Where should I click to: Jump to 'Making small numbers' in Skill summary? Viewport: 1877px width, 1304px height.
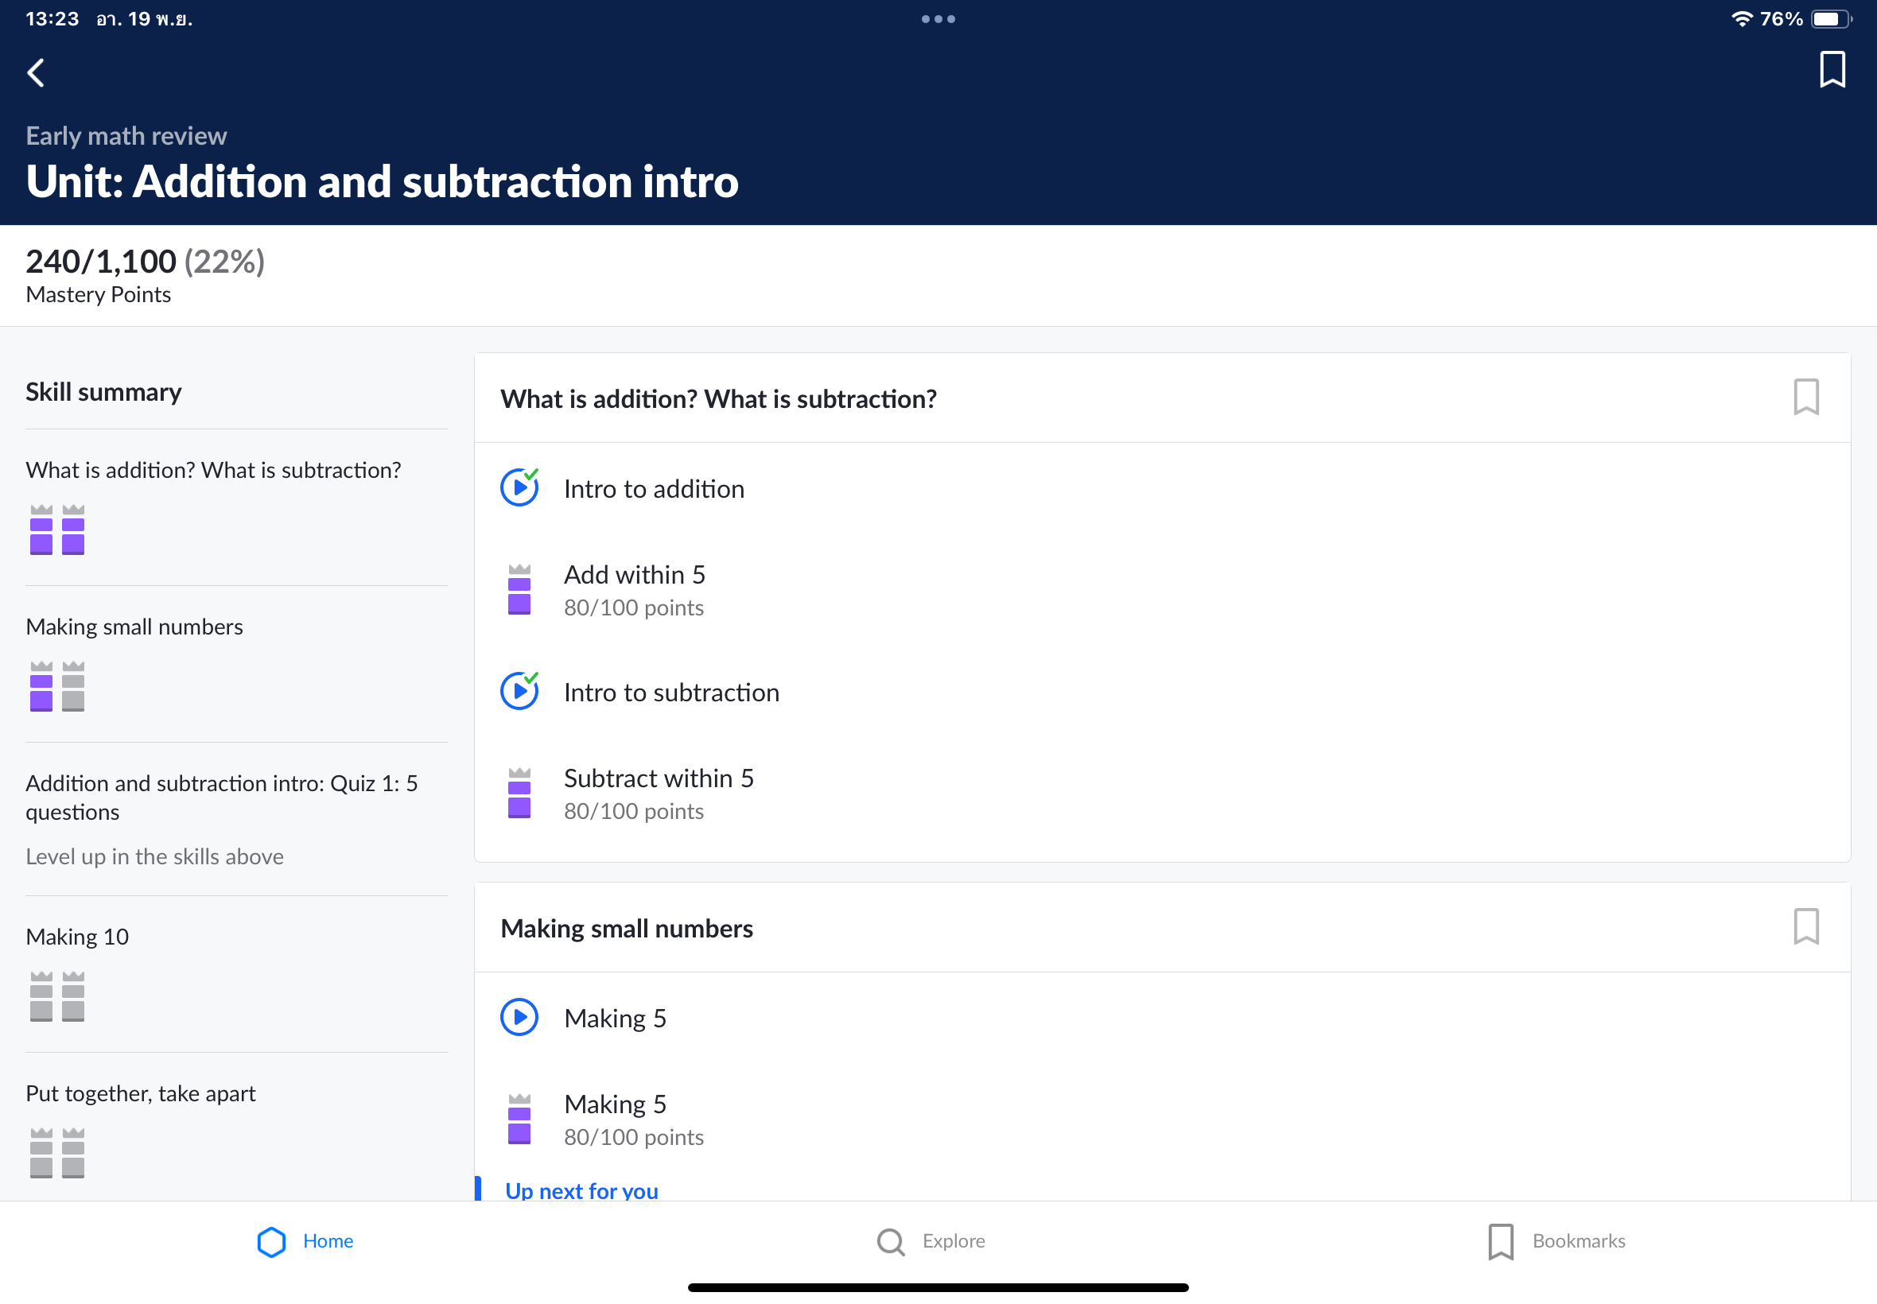pos(135,627)
